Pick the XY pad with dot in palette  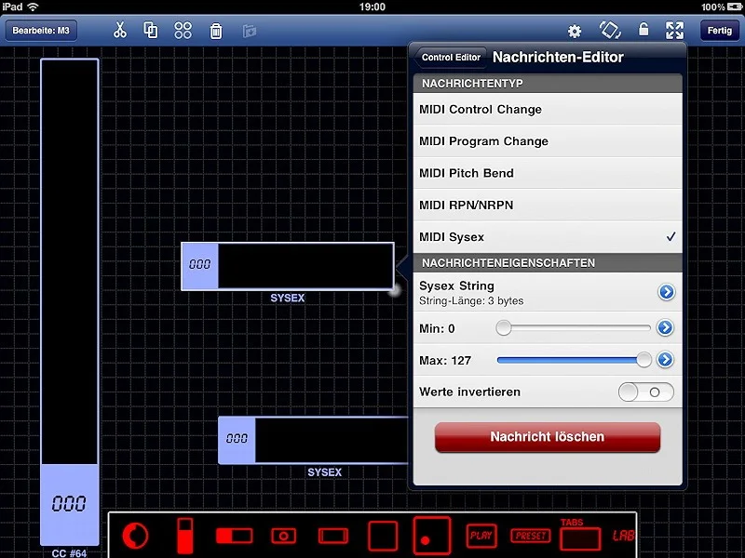tap(432, 537)
